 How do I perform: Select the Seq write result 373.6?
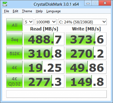pos(86,39)
